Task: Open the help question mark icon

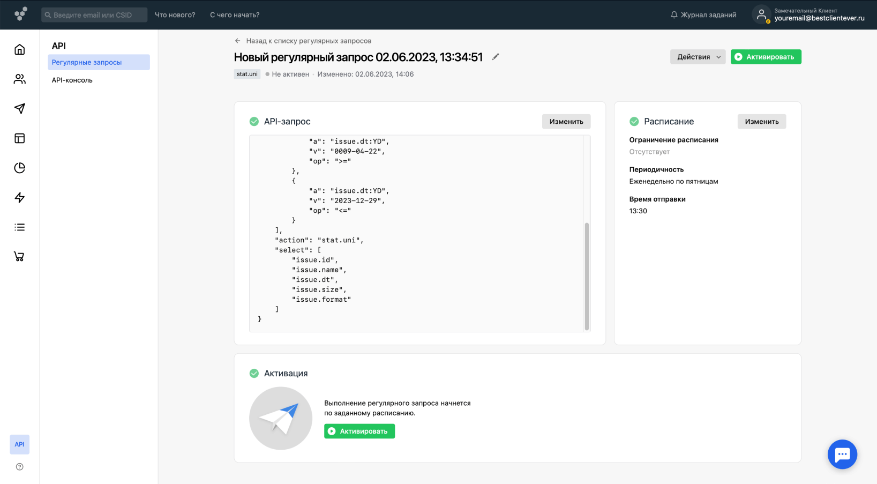Action: (19, 467)
